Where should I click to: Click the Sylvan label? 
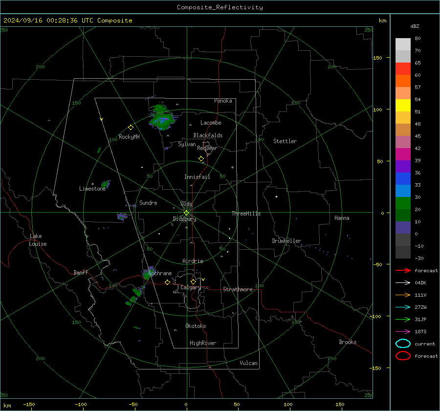pos(187,144)
